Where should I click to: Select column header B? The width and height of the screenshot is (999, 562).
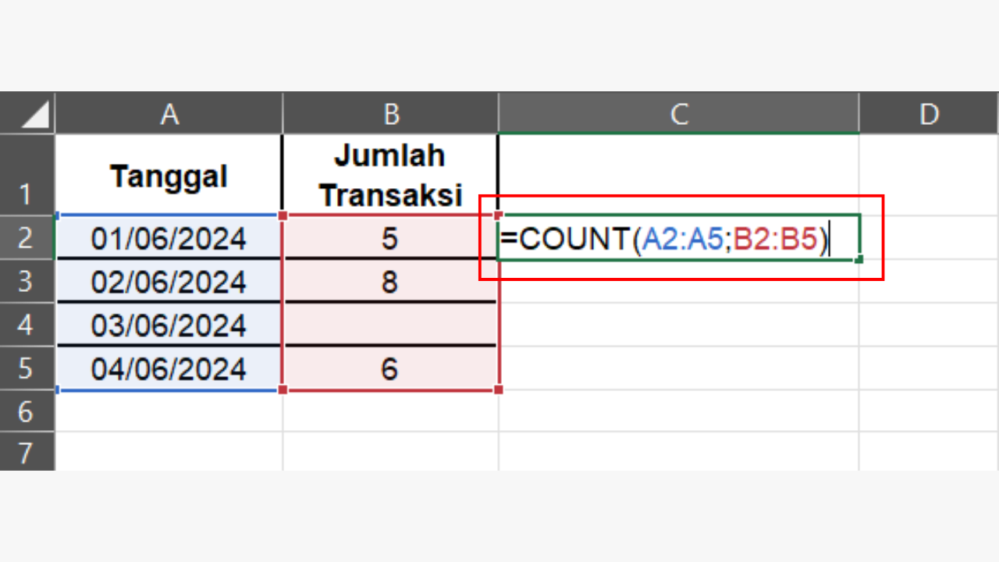point(390,112)
